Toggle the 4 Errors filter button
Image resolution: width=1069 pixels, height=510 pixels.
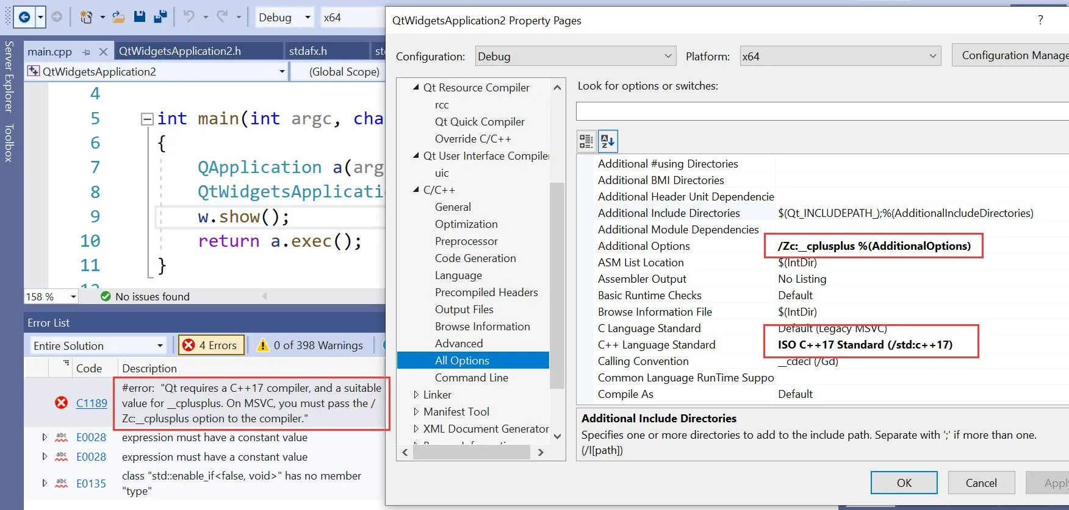pyautogui.click(x=211, y=345)
